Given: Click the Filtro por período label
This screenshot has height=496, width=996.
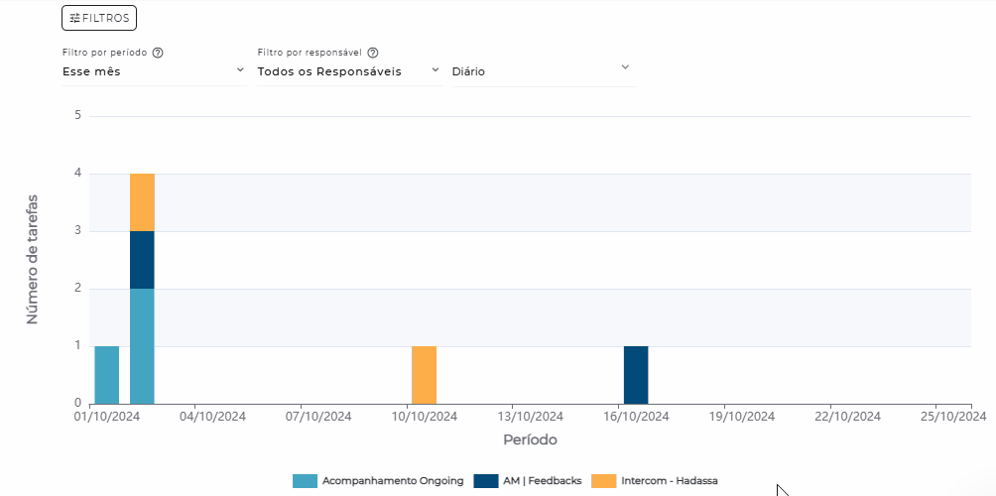Looking at the screenshot, I should point(105,53).
